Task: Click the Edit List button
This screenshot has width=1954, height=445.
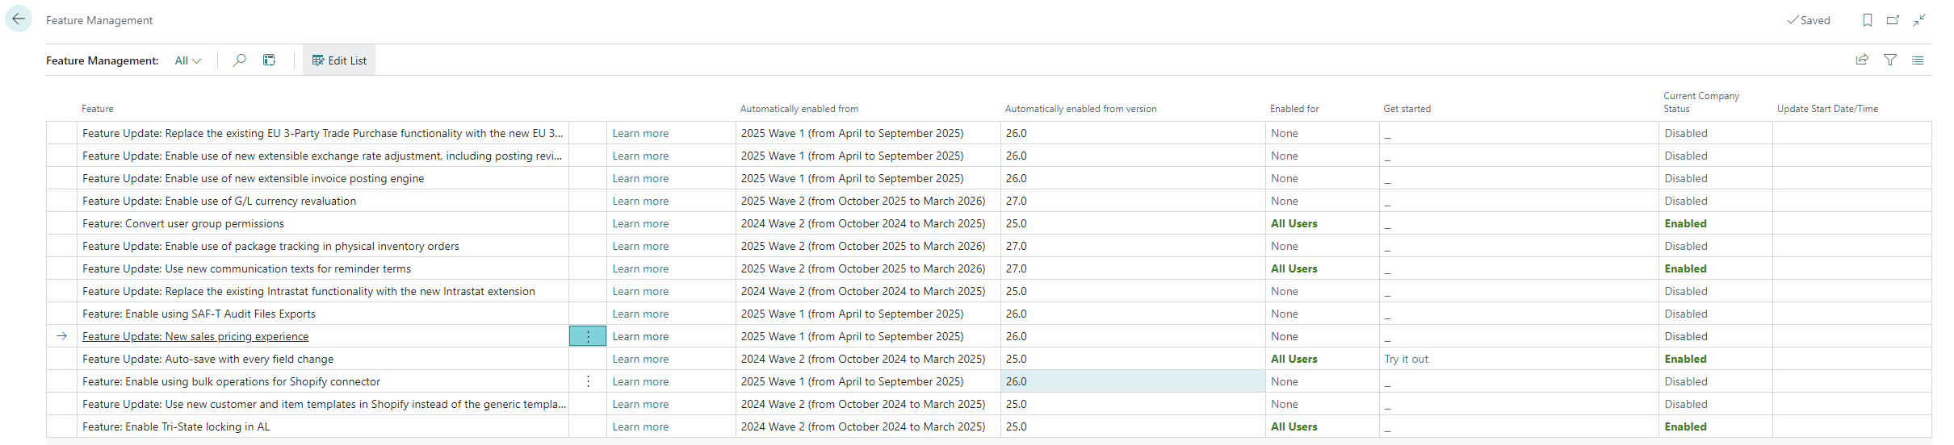Action: 339,60
